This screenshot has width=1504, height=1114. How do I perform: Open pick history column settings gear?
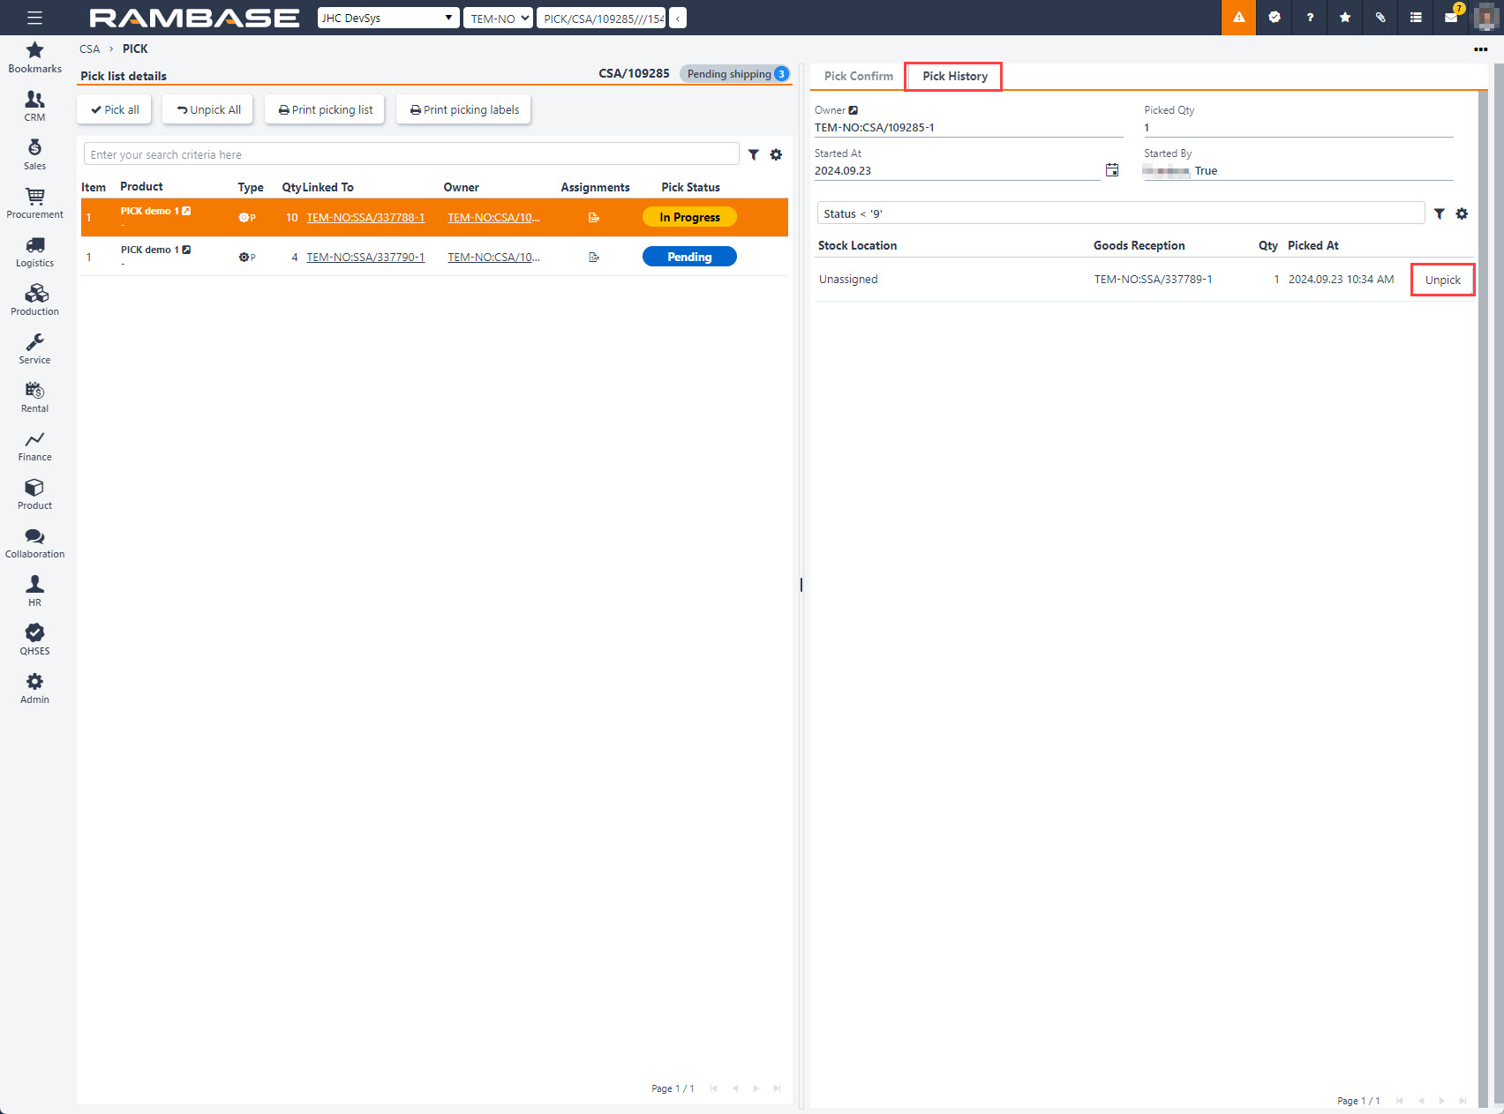(1462, 213)
